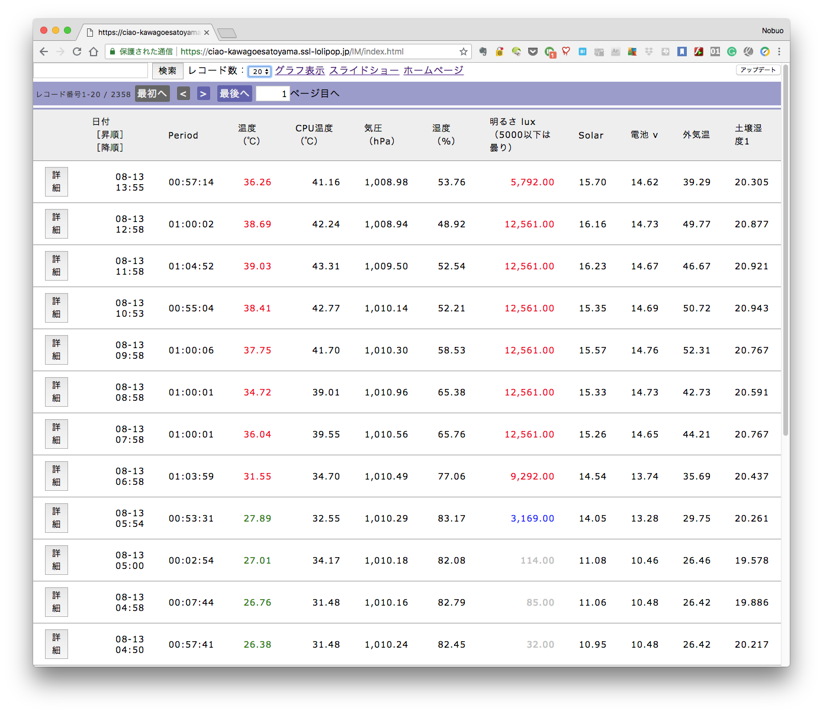Click the 検索 search button

click(x=168, y=70)
